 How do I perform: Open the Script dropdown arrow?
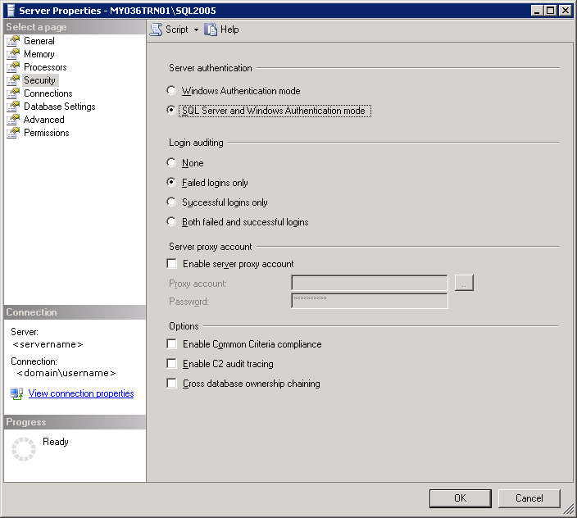click(x=196, y=30)
